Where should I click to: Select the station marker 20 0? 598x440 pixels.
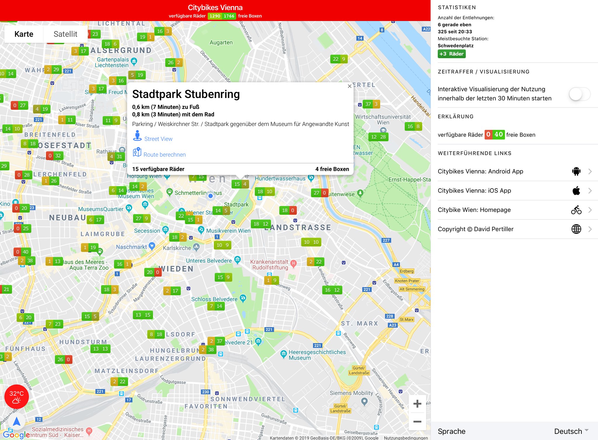pyautogui.click(x=153, y=272)
